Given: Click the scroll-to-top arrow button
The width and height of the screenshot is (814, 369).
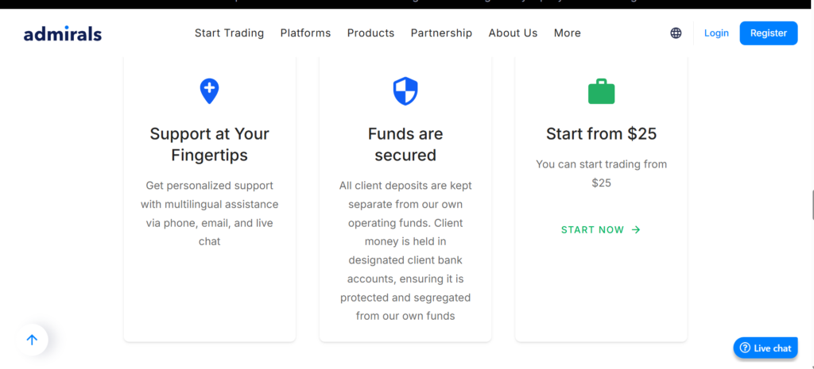Looking at the screenshot, I should (x=32, y=340).
